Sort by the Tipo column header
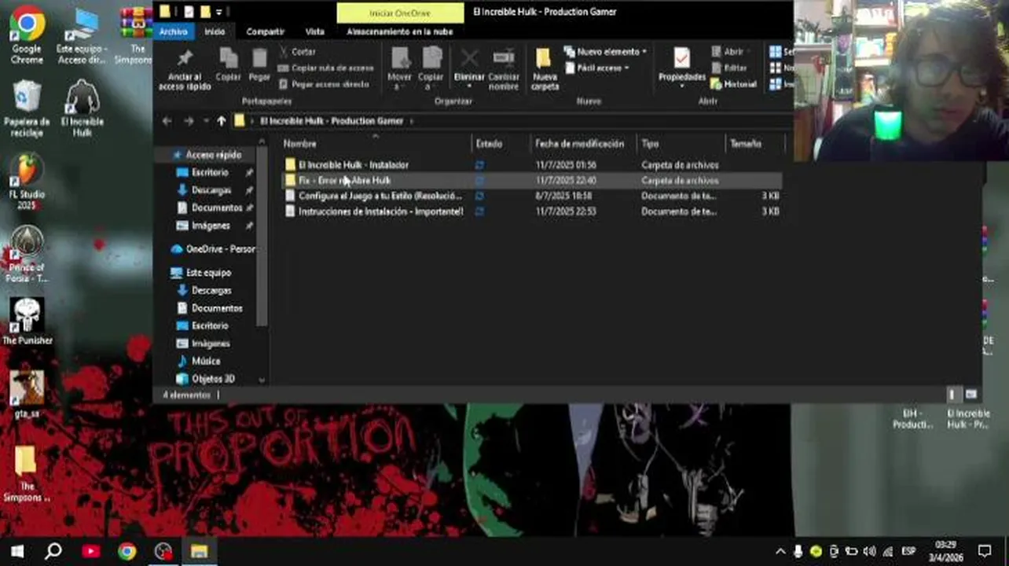The height and width of the screenshot is (566, 1009). (650, 144)
